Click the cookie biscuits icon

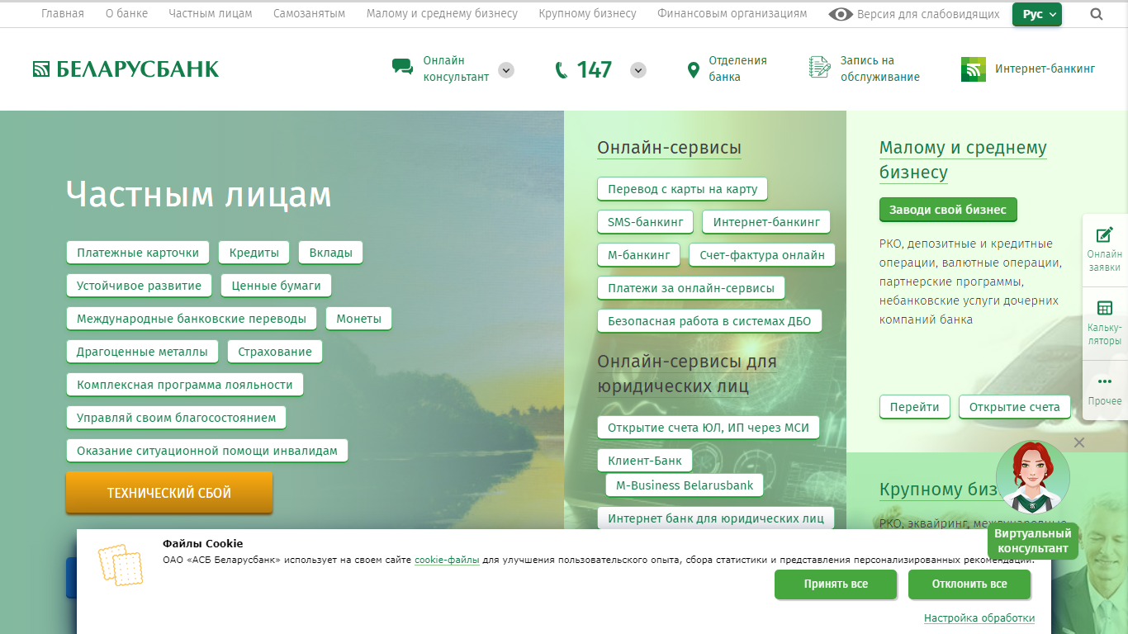[x=120, y=565]
